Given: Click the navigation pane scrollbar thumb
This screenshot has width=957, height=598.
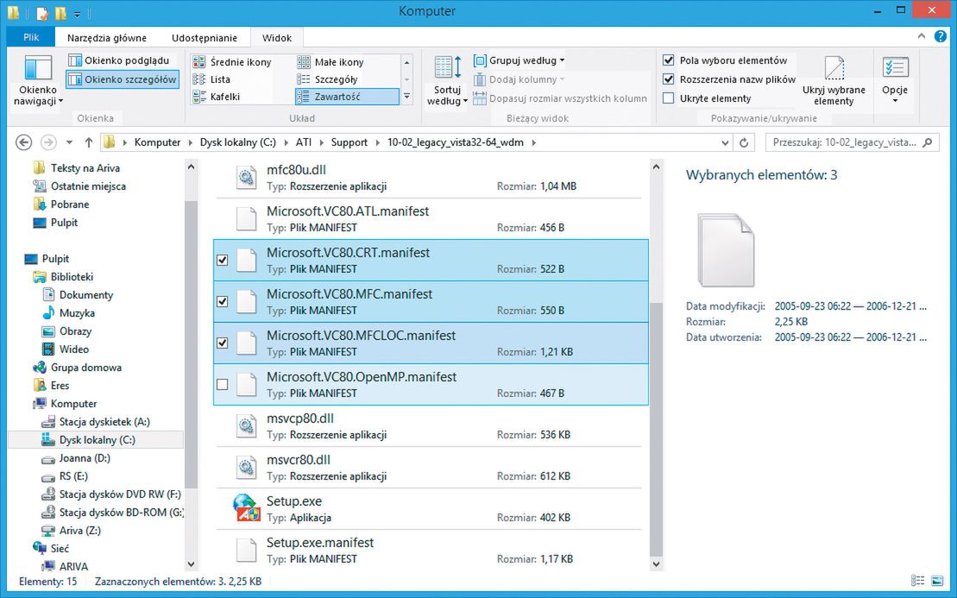Looking at the screenshot, I should pyautogui.click(x=191, y=345).
